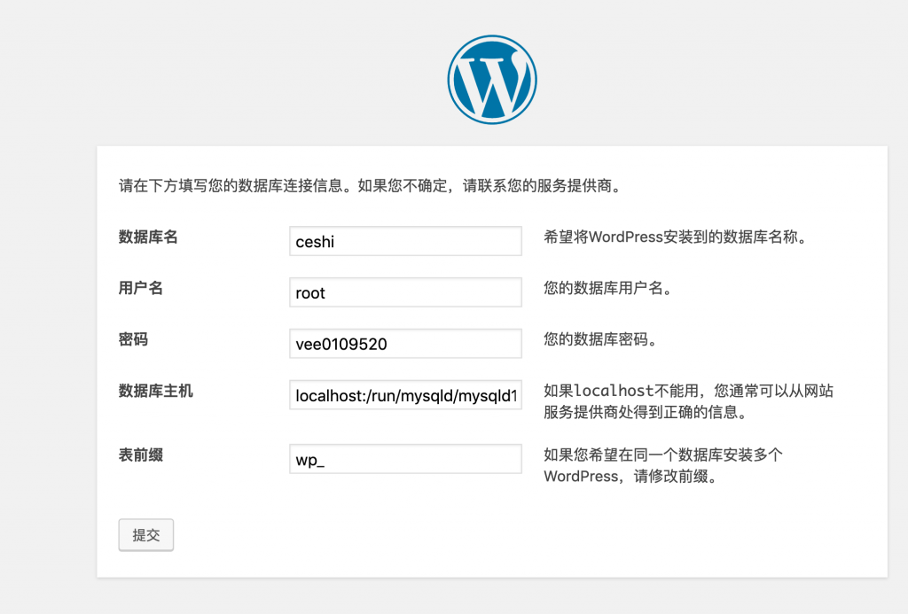The height and width of the screenshot is (614, 908).
Task: Submit the form with the 提交 button
Action: [146, 535]
